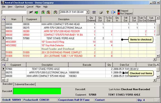
Task: Click equipment code 51010
Action: tap(26, 56)
